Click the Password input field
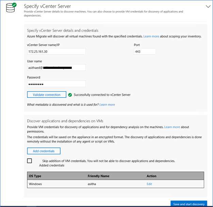Viewport: 213px width, 207px height. click(x=56, y=84)
